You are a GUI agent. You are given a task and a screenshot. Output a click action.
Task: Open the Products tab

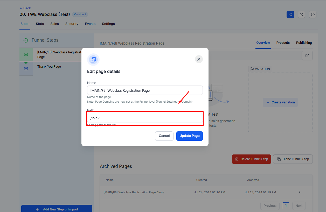click(283, 43)
